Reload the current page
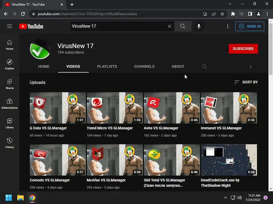The image size is (273, 204). [x=23, y=14]
